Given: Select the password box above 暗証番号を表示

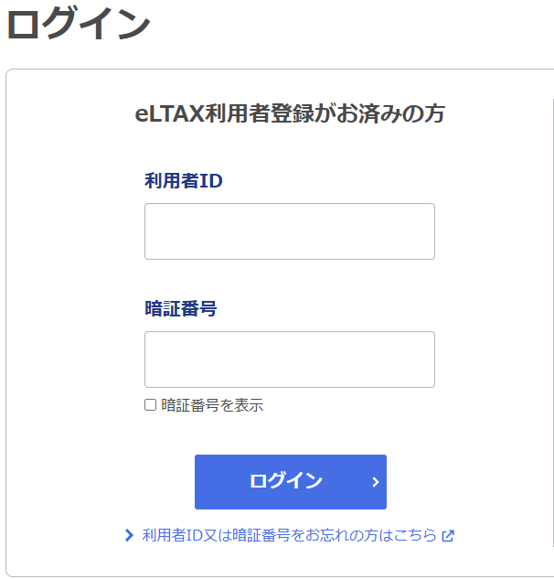Looking at the screenshot, I should (x=290, y=359).
